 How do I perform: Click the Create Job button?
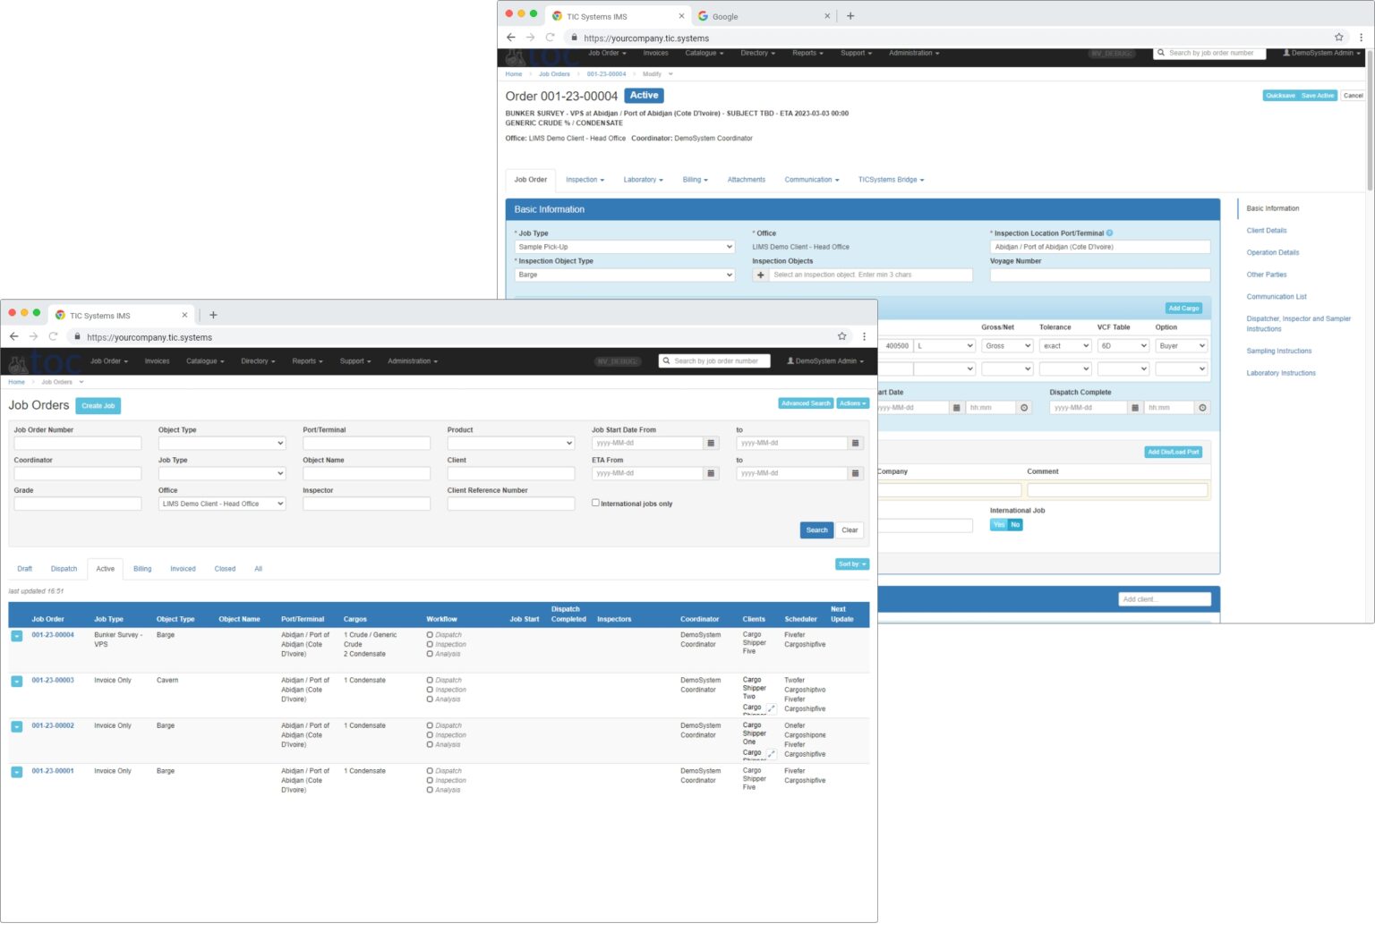[x=98, y=406]
